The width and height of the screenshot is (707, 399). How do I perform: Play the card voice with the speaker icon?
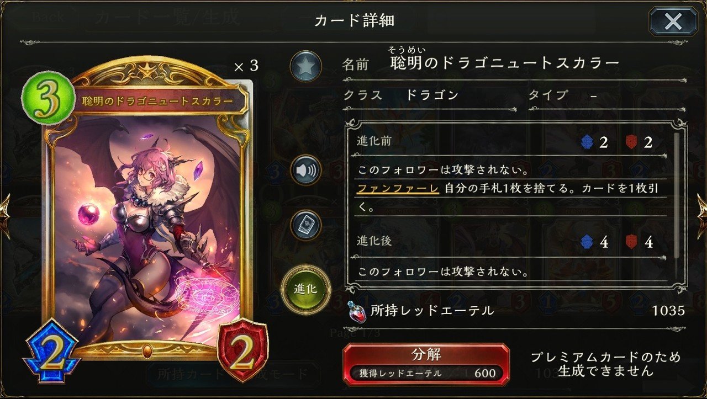[305, 170]
